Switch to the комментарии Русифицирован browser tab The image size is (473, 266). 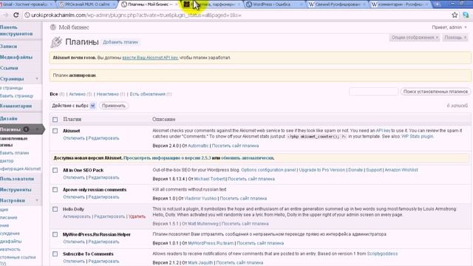pyautogui.click(x=399, y=4)
